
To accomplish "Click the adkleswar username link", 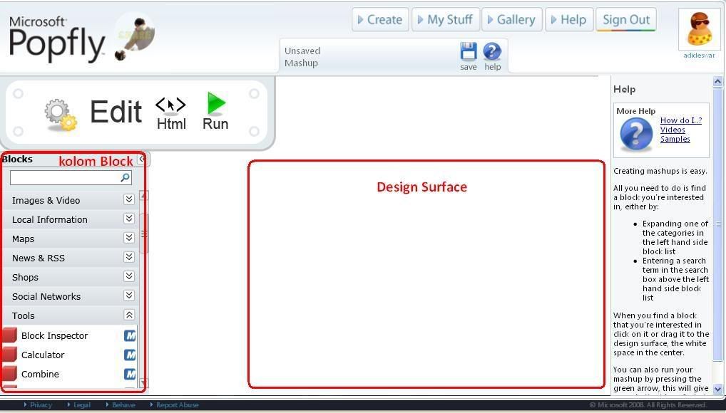I will coord(699,55).
